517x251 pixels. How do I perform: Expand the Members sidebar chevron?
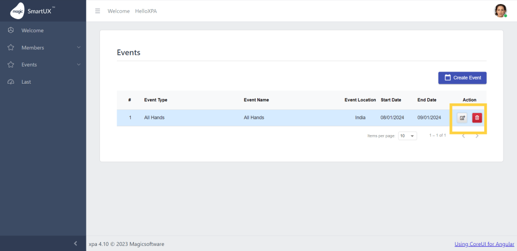coord(79,47)
